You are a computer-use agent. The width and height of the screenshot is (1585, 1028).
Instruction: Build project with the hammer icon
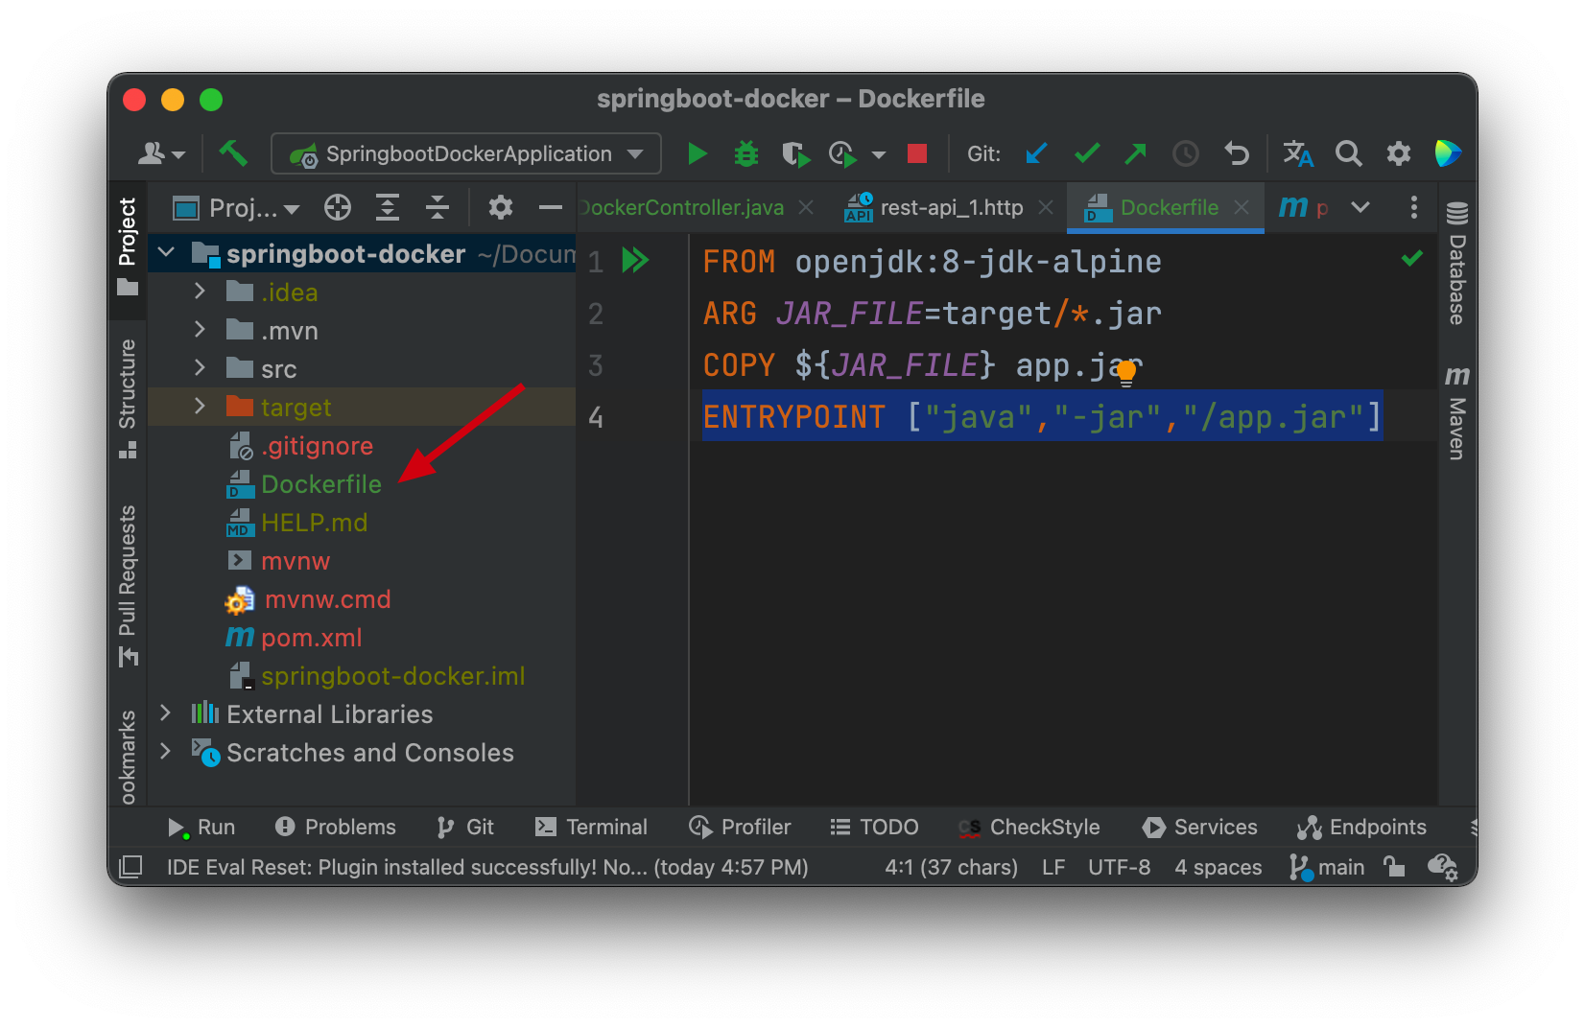tap(233, 153)
